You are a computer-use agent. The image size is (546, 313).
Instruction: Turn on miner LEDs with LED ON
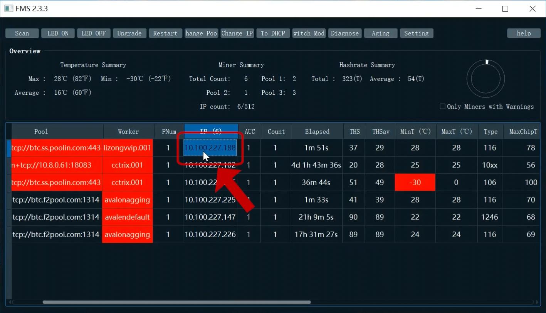[x=57, y=33]
